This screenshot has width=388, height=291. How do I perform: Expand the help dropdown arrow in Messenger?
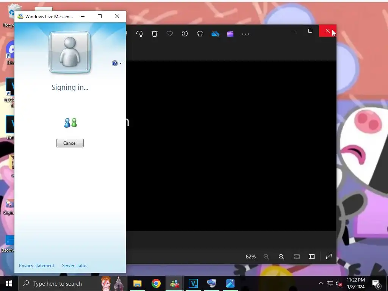click(120, 64)
